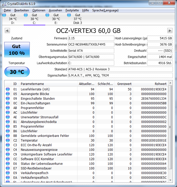Image resolution: width=177 pixels, height=187 pixels.
Task: Click status icon of Abnutzungsbereichsdelta row
Action: [8, 122]
